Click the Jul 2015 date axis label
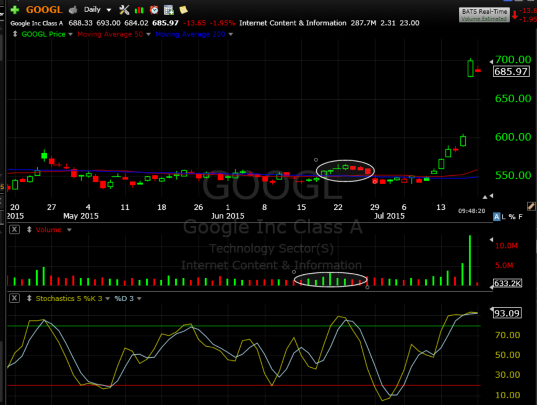The image size is (537, 405). [x=389, y=216]
